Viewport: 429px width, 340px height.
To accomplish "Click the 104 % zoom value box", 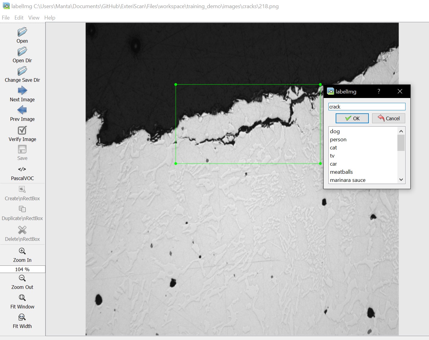I will point(23,269).
